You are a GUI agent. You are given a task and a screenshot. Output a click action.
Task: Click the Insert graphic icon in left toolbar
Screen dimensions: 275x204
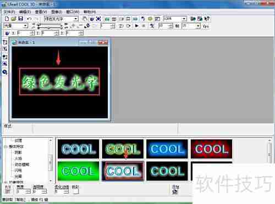coord(5,56)
